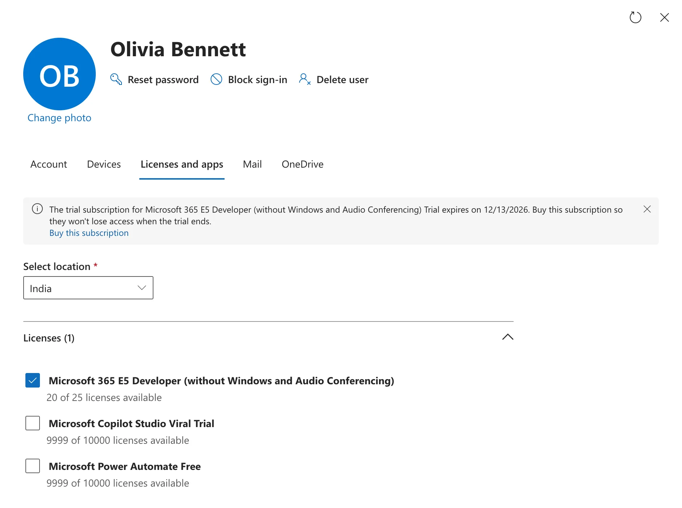682x508 pixels.
Task: Go to the OneDrive tab
Action: click(303, 164)
